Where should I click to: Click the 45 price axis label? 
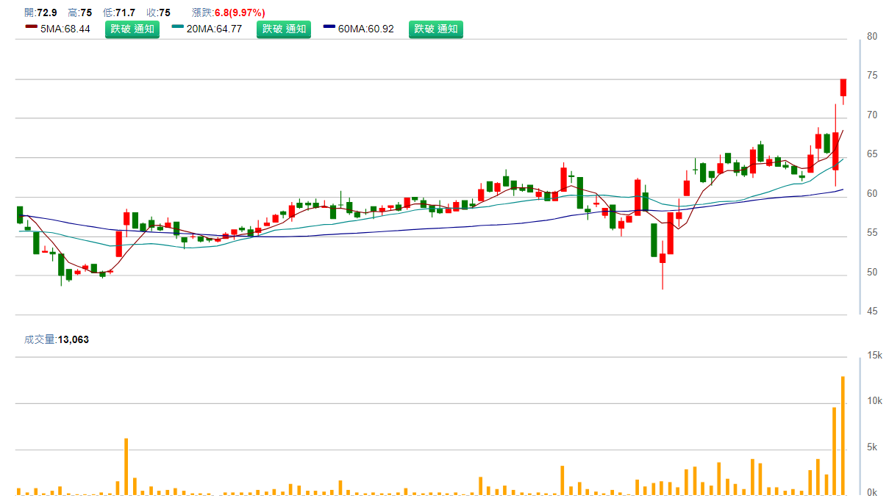(x=873, y=311)
